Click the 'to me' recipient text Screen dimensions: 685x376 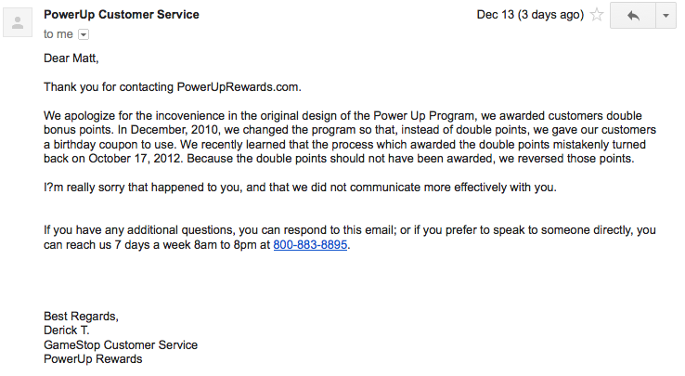click(58, 34)
